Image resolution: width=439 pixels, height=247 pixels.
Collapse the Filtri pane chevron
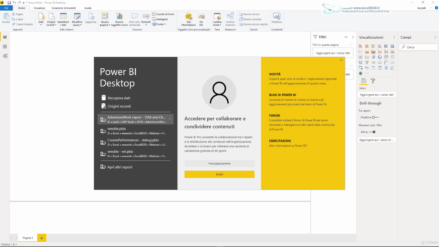tap(353, 37)
